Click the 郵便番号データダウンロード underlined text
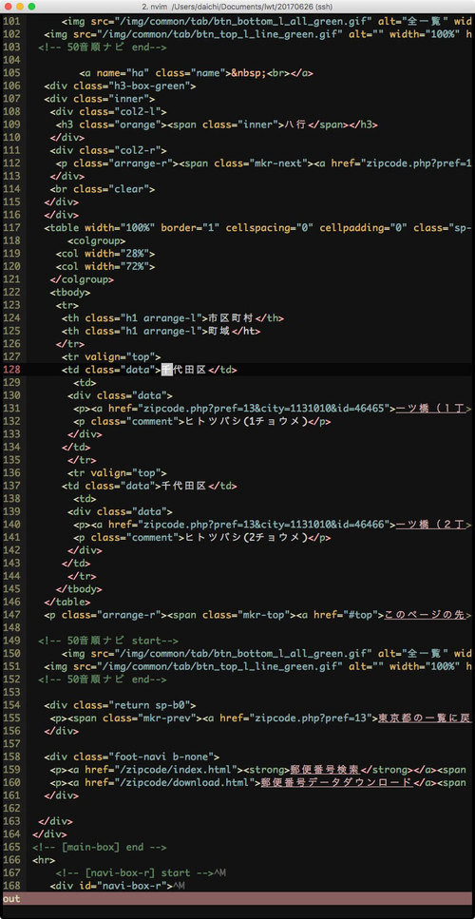This screenshot has height=919, width=475. (x=337, y=781)
